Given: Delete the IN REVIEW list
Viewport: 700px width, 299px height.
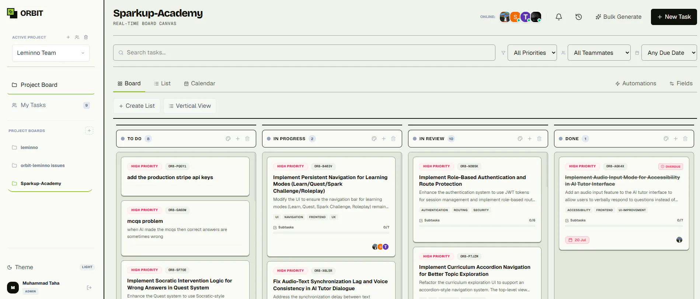Looking at the screenshot, I should [x=539, y=139].
